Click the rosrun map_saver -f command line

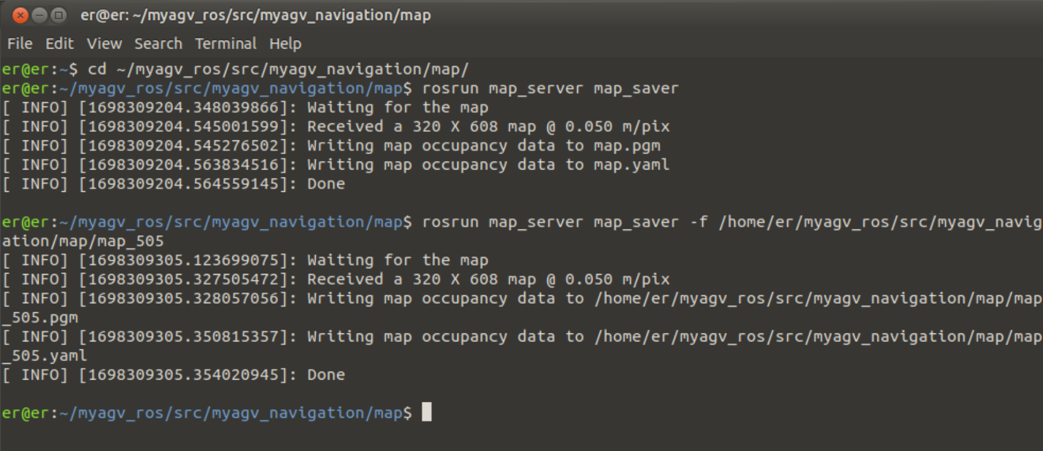click(x=522, y=222)
